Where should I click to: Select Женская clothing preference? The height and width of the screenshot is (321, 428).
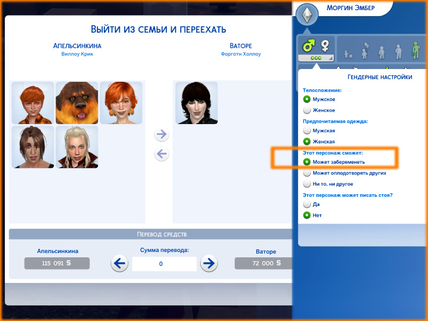click(319, 141)
